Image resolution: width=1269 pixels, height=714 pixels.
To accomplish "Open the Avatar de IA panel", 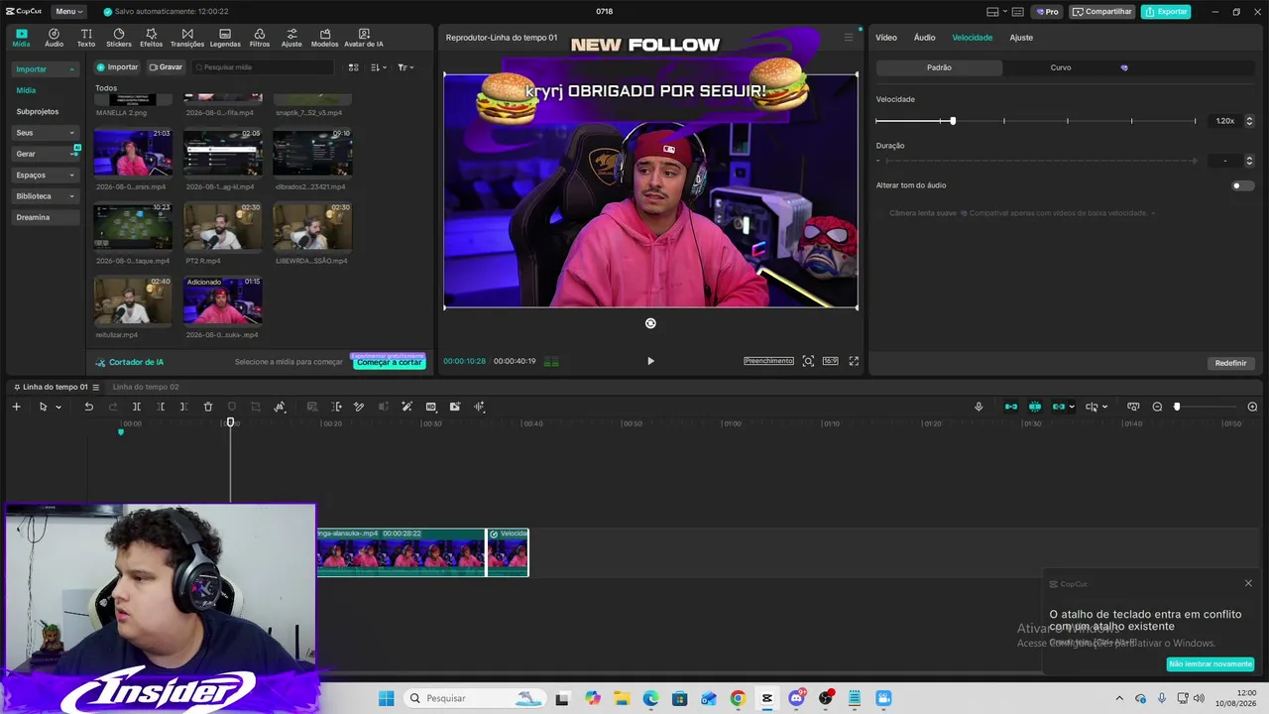I will click(x=364, y=38).
